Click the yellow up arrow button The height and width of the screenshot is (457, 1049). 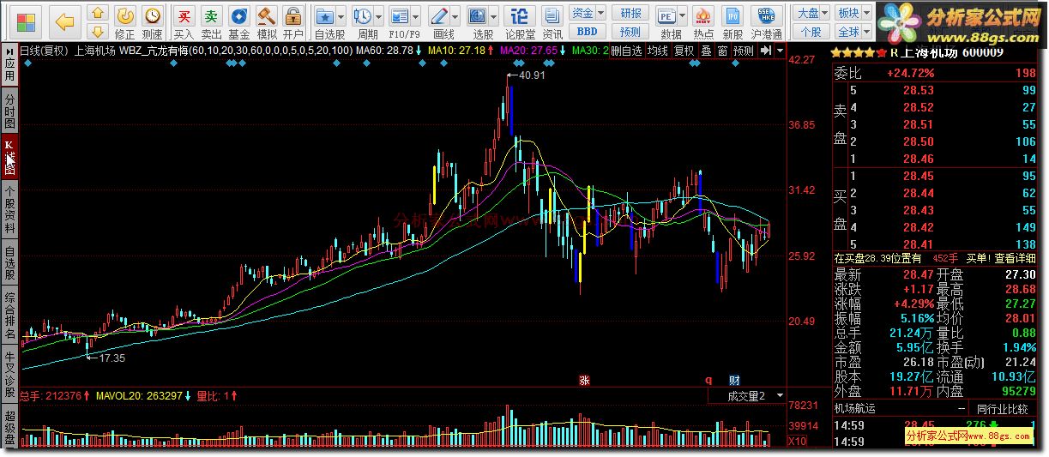click(98, 12)
